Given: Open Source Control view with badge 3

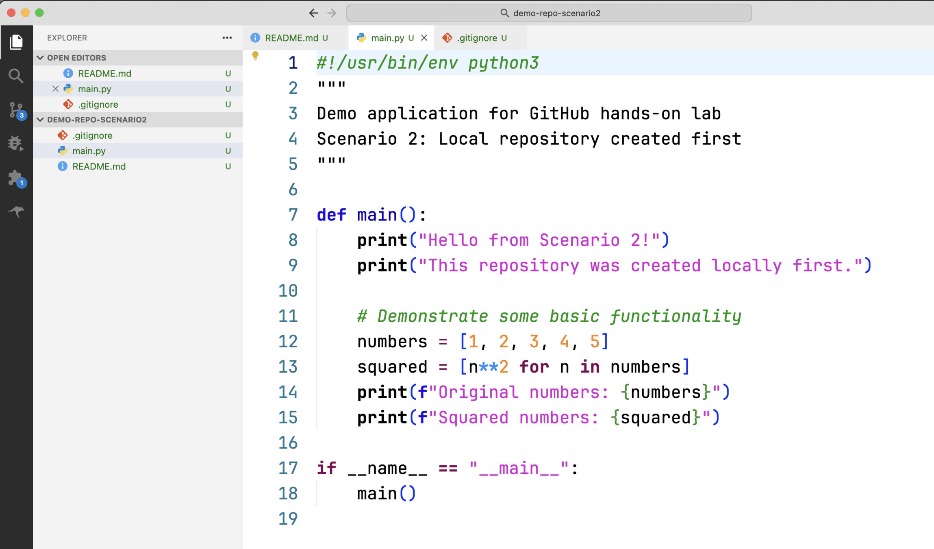Looking at the screenshot, I should (16, 110).
